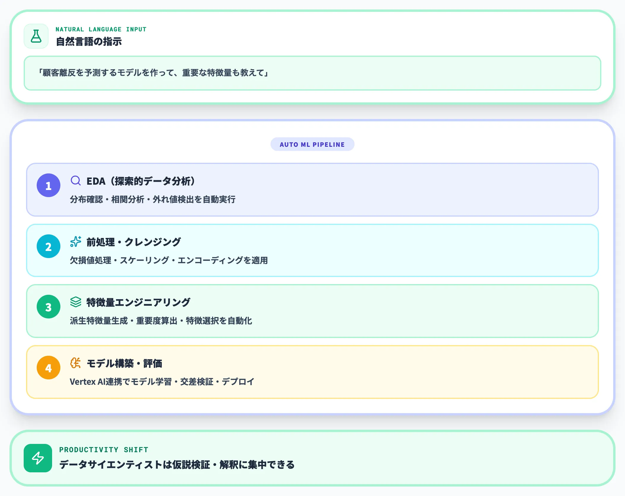Click the cyan step 2 circle
Screen dimensions: 625x496
click(x=49, y=246)
